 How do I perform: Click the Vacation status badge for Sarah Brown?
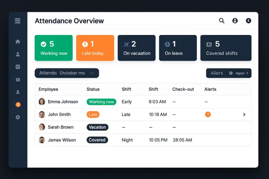tap(97, 127)
